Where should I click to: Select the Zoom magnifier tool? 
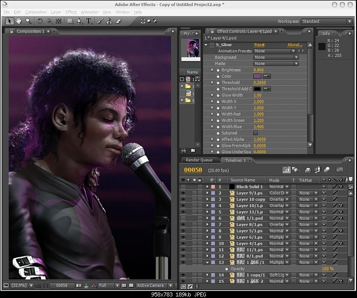tap(28, 21)
